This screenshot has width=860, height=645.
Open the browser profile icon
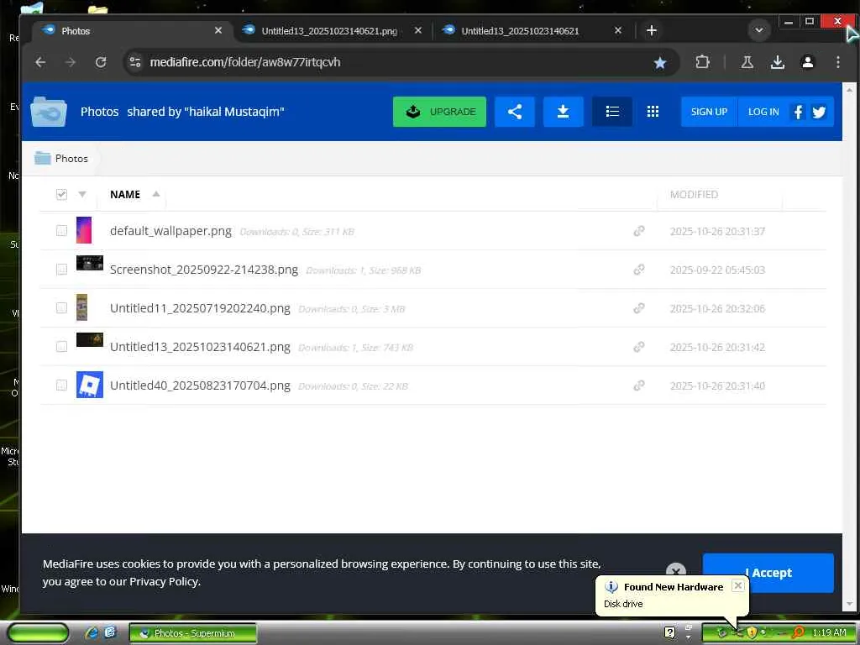807,62
